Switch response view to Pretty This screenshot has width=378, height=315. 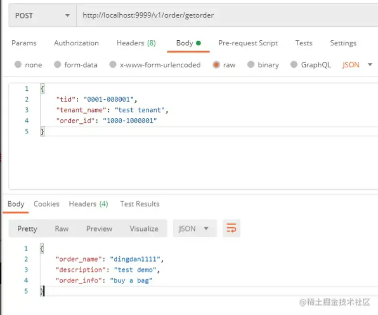[x=27, y=228]
